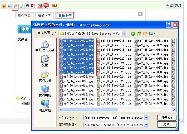Click the music note audio icon
The height and width of the screenshot is (134, 187).
pos(22,6)
